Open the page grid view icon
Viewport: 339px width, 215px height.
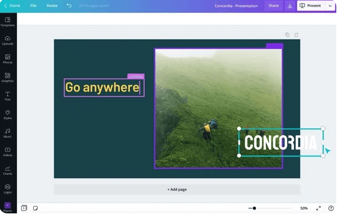coord(24,208)
